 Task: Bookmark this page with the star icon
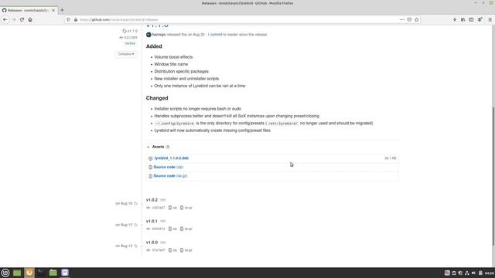click(417, 19)
